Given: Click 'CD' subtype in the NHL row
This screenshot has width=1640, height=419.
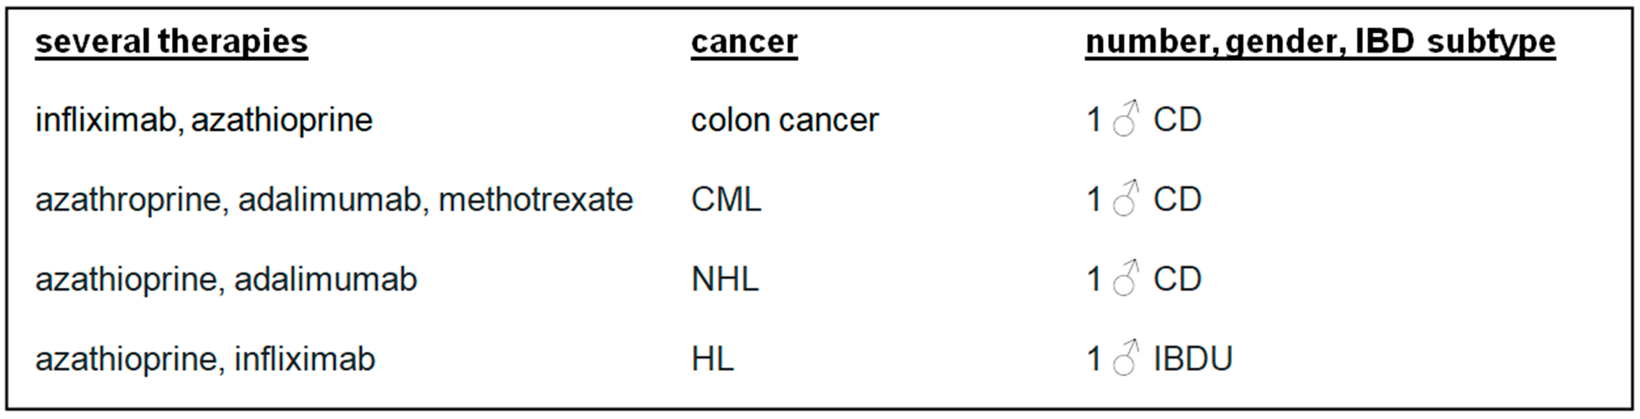Looking at the screenshot, I should (1177, 279).
